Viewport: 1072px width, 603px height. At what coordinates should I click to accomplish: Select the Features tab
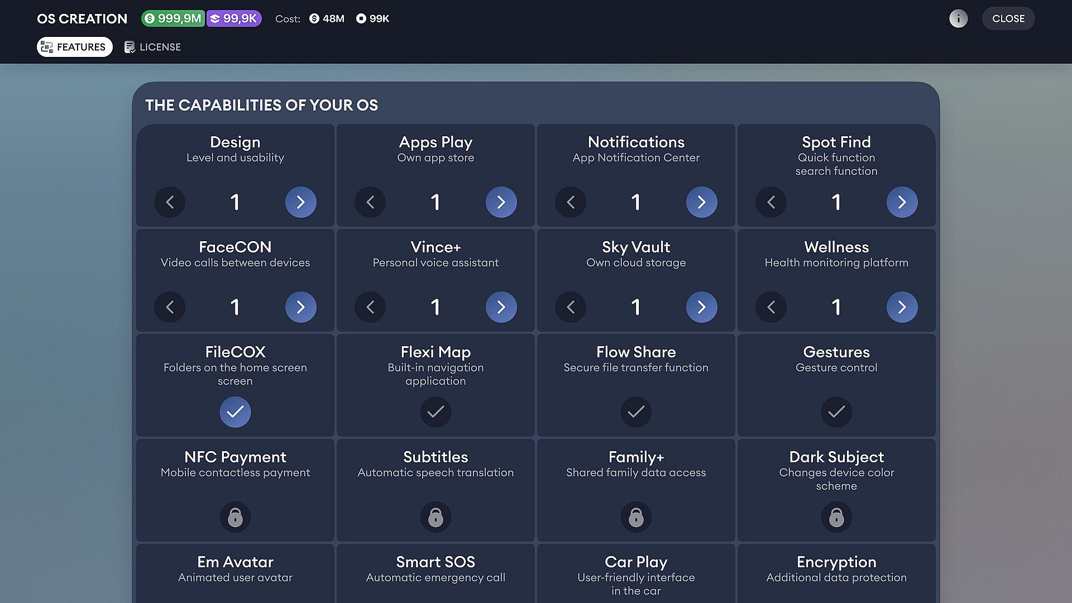point(75,47)
